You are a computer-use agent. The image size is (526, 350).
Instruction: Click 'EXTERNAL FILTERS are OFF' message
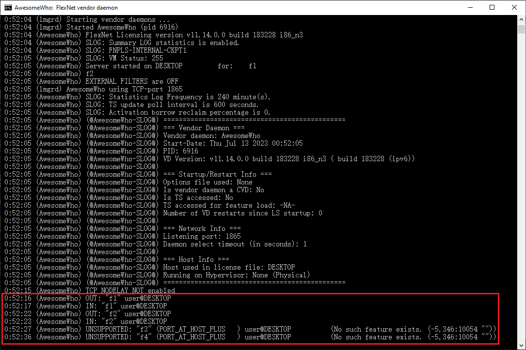click(x=132, y=81)
